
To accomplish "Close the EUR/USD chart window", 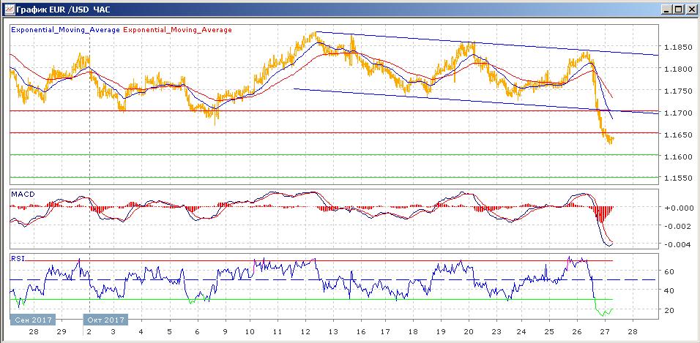I will pyautogui.click(x=691, y=9).
